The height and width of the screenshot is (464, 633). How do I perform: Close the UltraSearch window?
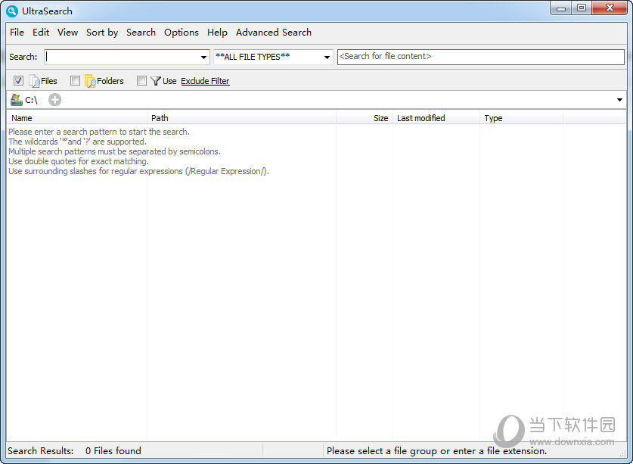(610, 8)
